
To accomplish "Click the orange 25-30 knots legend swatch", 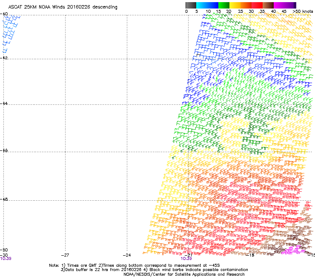I will click(x=246, y=5).
